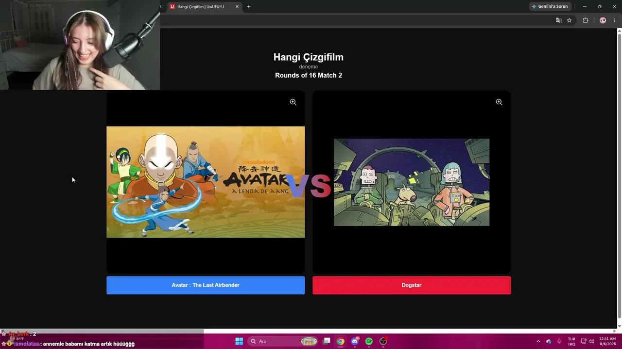Open the clock showing 12:41 AM
622x349 pixels.
[x=607, y=341]
